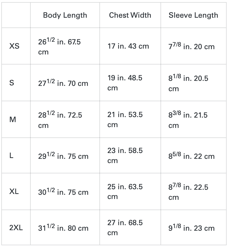Click the Chest Width column header

130,15
